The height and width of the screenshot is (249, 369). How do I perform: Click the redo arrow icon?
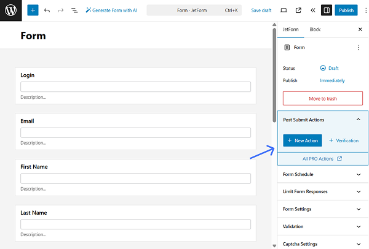click(60, 10)
